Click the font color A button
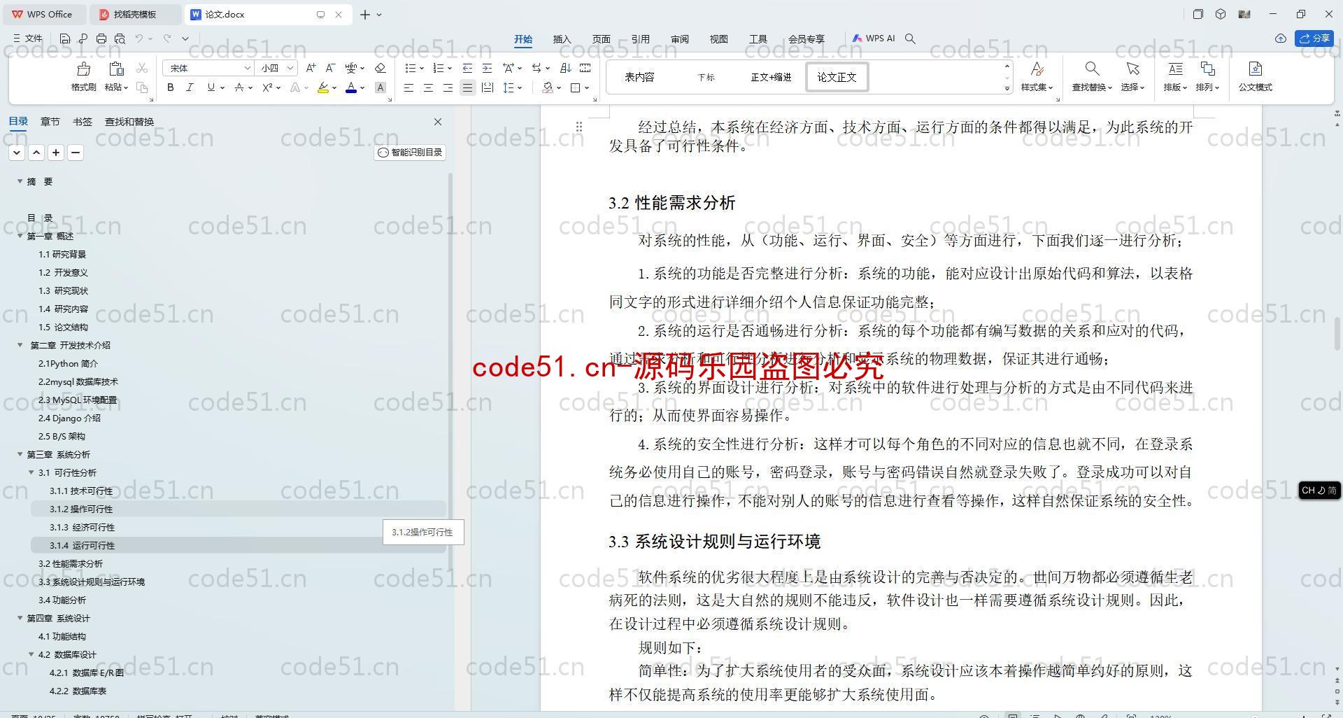1343x718 pixels. coord(351,87)
